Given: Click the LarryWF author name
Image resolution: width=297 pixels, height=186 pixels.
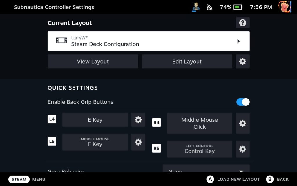Looking at the screenshot, I should (79, 38).
